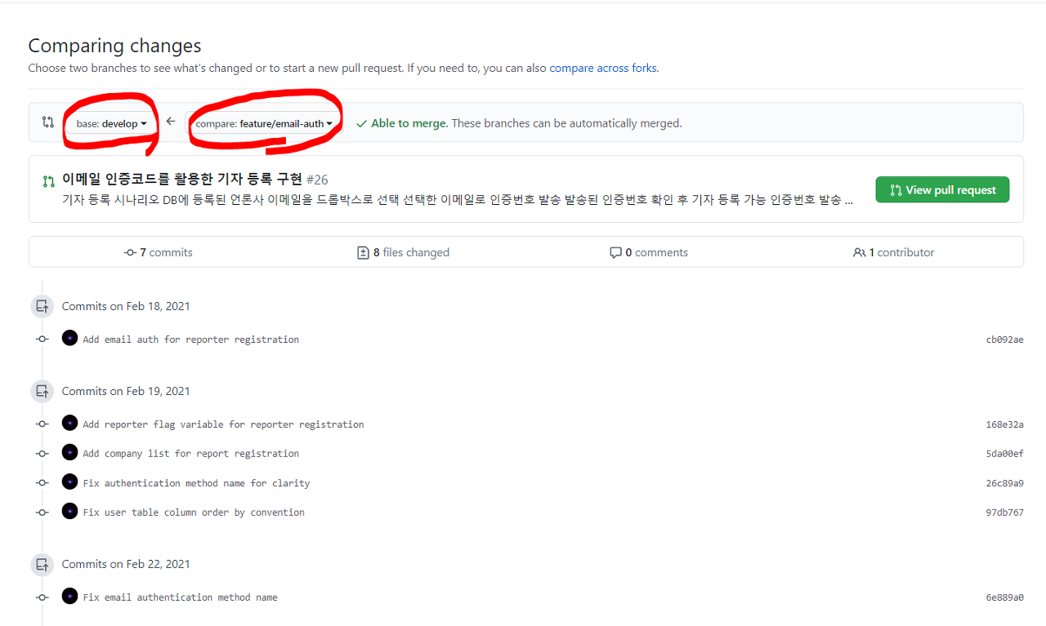Click the pull request description starting 기자 등록 시나리오

(x=458, y=200)
